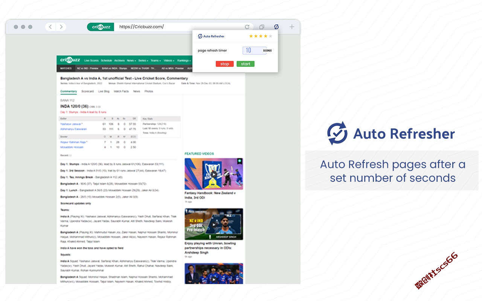This screenshot has width=482, height=301.
Task: Play the Fantasy Handbook video thumbnail
Action: tap(214, 174)
